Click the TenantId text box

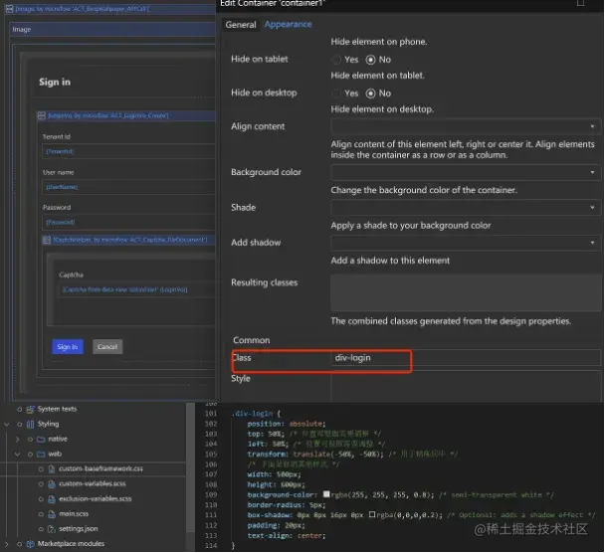click(x=128, y=151)
